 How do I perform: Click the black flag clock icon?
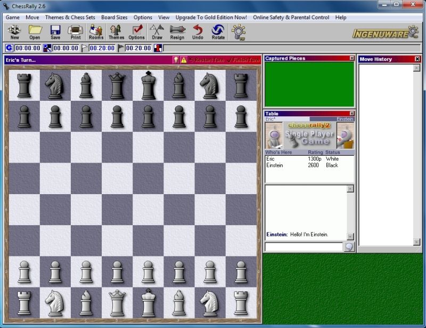pos(121,48)
